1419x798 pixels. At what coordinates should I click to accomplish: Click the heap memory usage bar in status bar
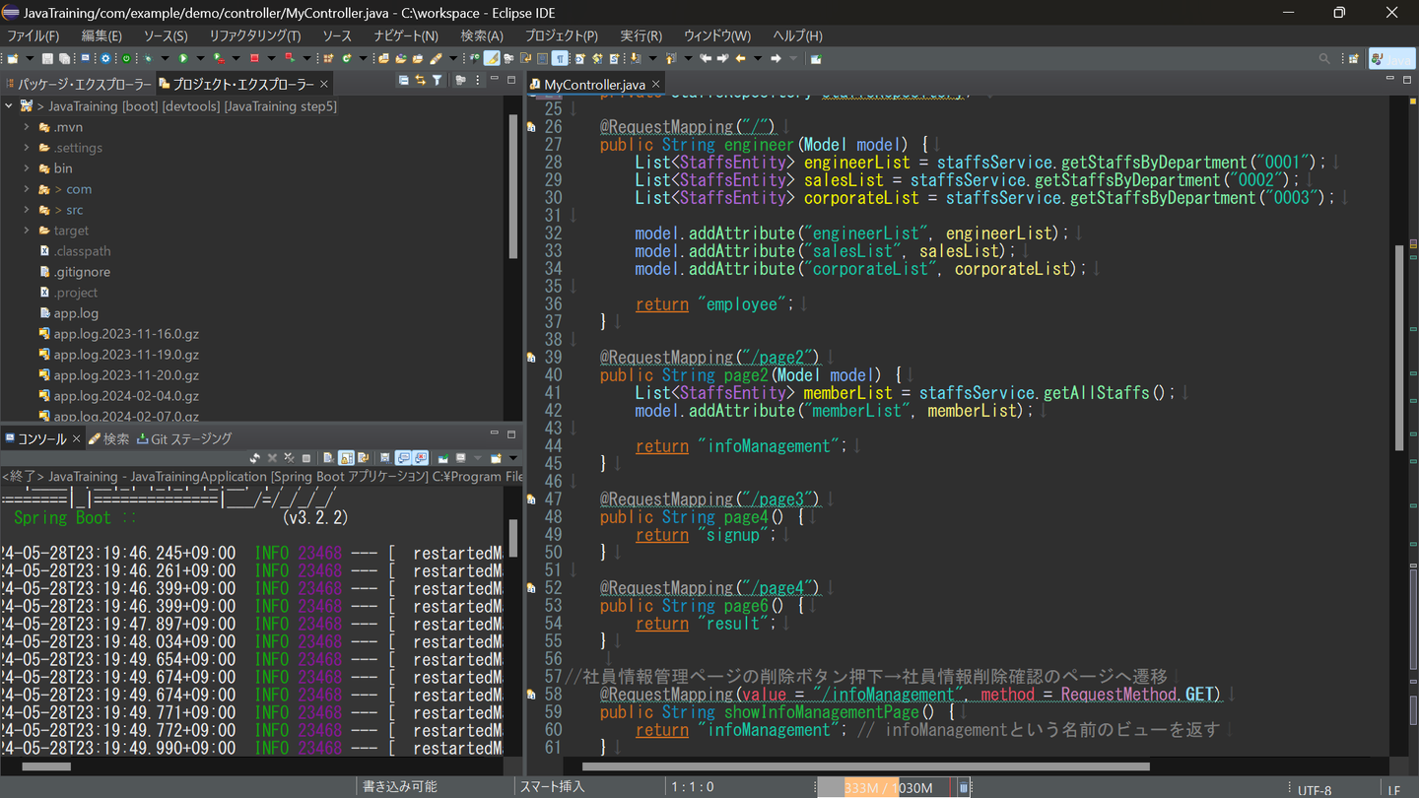pyautogui.click(x=887, y=788)
